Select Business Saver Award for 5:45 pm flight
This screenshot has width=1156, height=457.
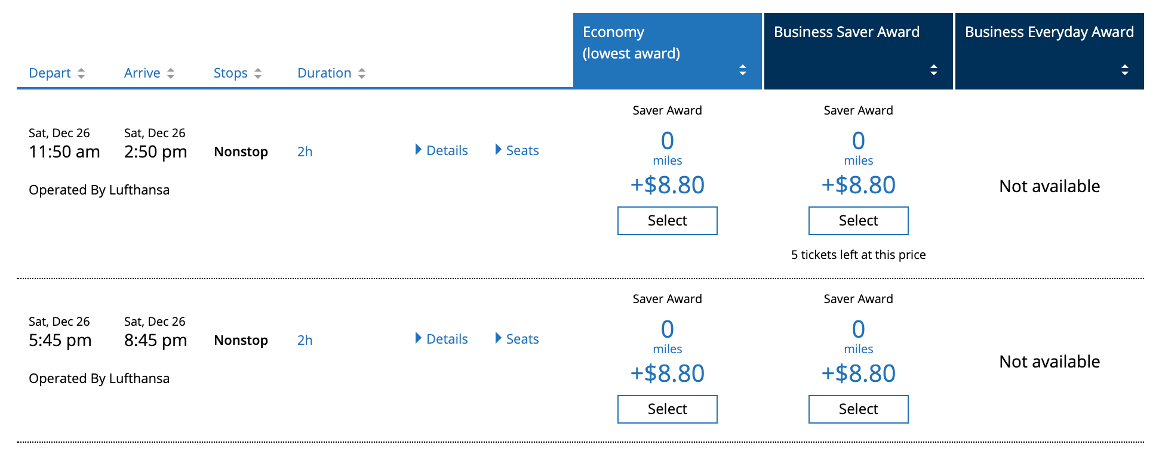tap(858, 409)
